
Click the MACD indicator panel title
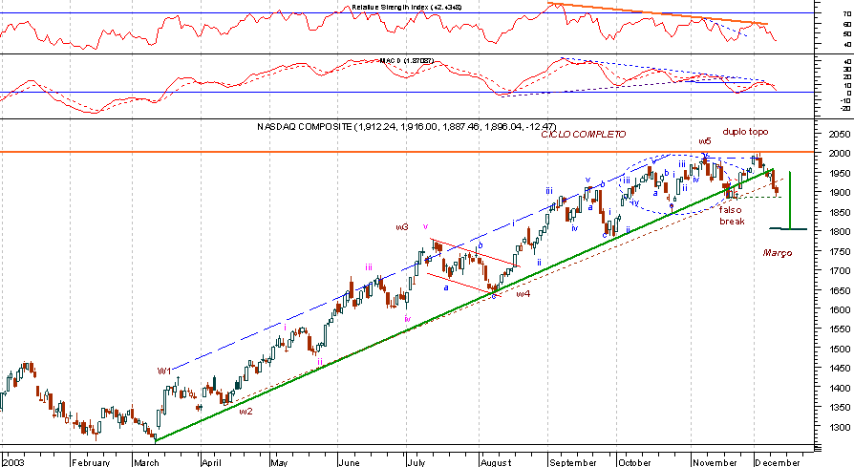(407, 60)
